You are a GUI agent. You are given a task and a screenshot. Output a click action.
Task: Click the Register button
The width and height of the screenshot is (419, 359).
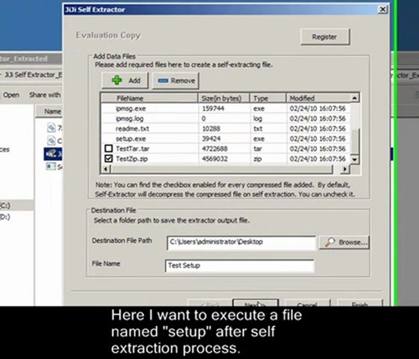[x=325, y=36]
